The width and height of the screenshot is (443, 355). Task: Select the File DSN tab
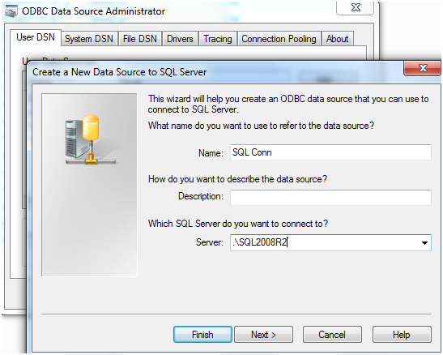(140, 39)
